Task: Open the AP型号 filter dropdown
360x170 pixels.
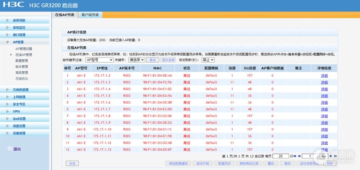Action: coord(99,60)
